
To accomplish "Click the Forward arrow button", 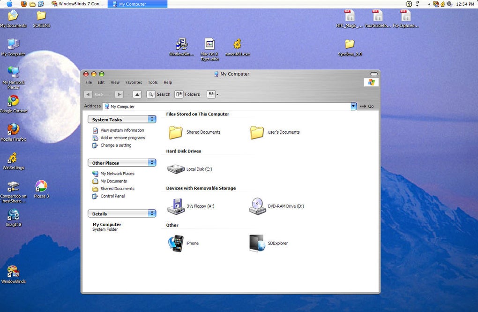I will (x=119, y=94).
